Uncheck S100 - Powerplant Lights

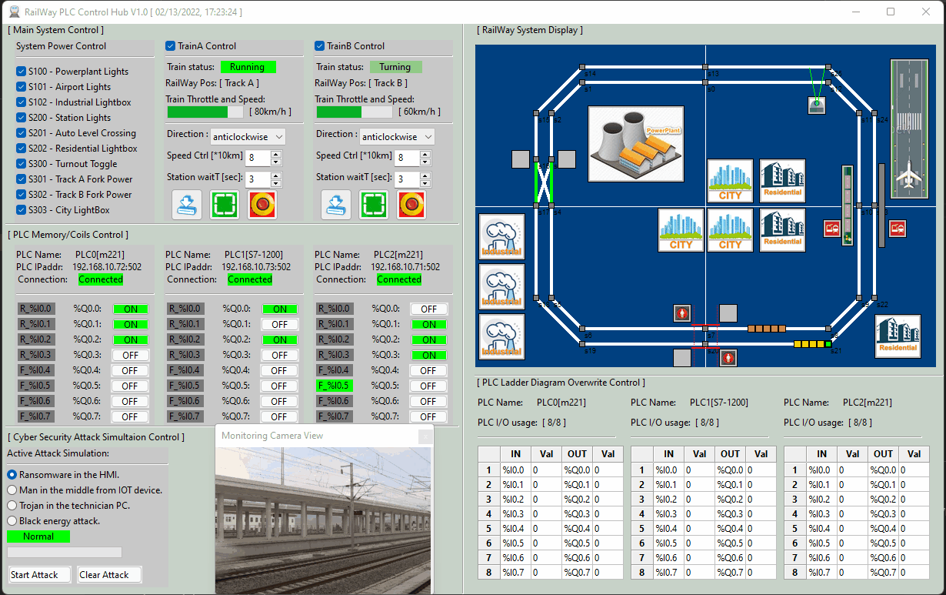[x=22, y=72]
